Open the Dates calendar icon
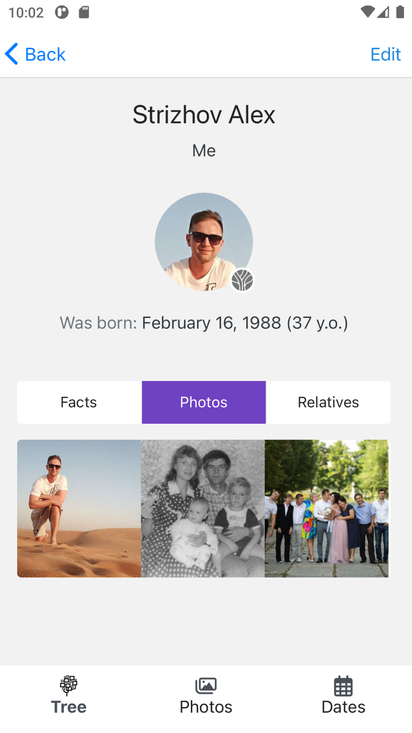Viewport: 412px width, 733px height. (343, 686)
